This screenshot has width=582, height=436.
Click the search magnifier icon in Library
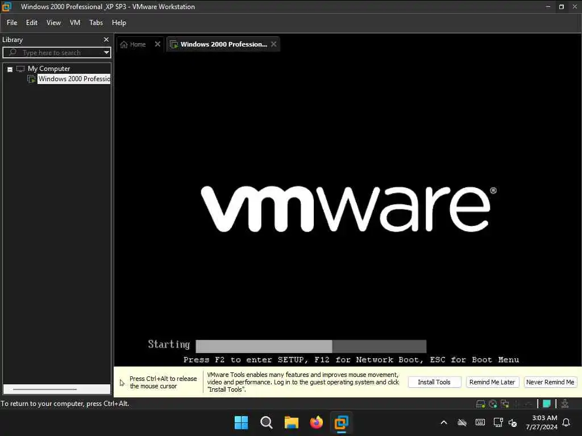click(x=13, y=52)
